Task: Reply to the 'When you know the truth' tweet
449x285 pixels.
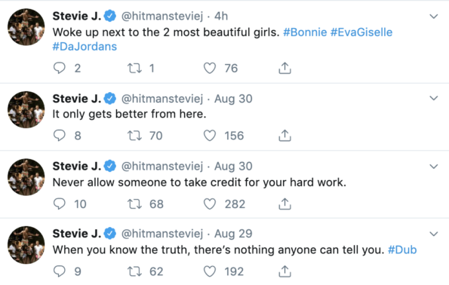Action: point(60,271)
